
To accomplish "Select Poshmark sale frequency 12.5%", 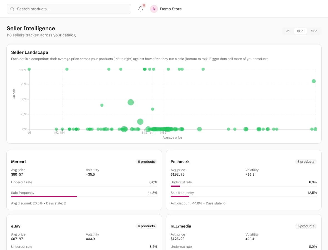I will [312, 193].
